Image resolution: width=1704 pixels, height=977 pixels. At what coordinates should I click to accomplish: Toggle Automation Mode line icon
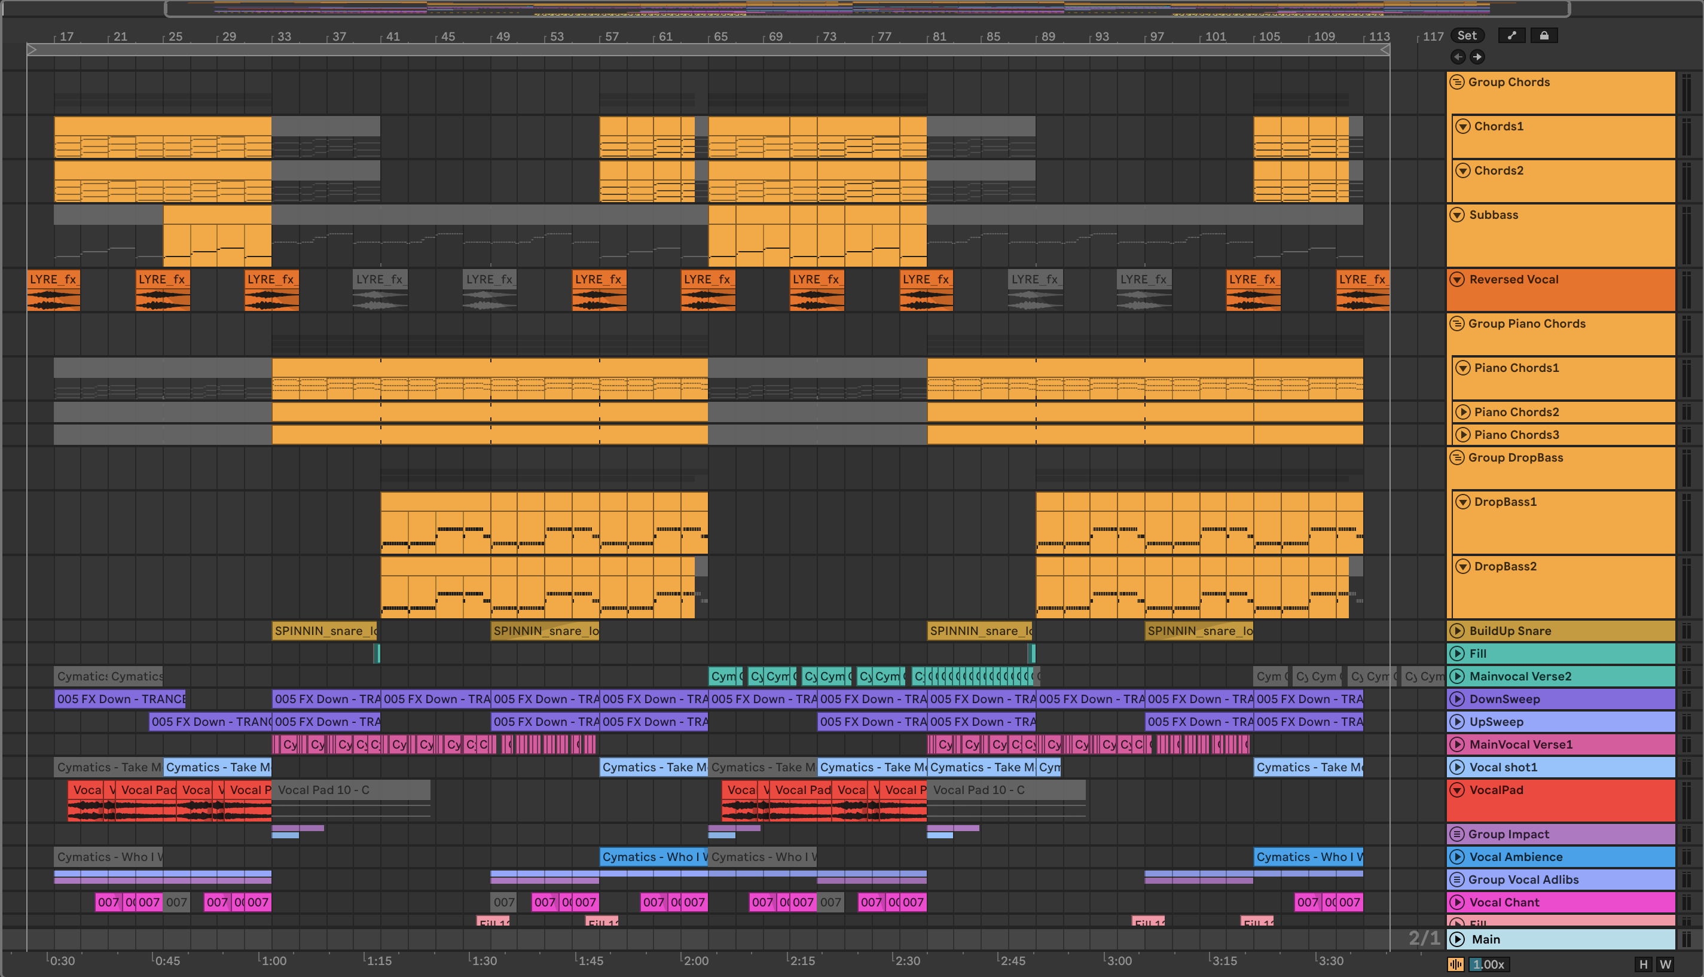point(1511,35)
